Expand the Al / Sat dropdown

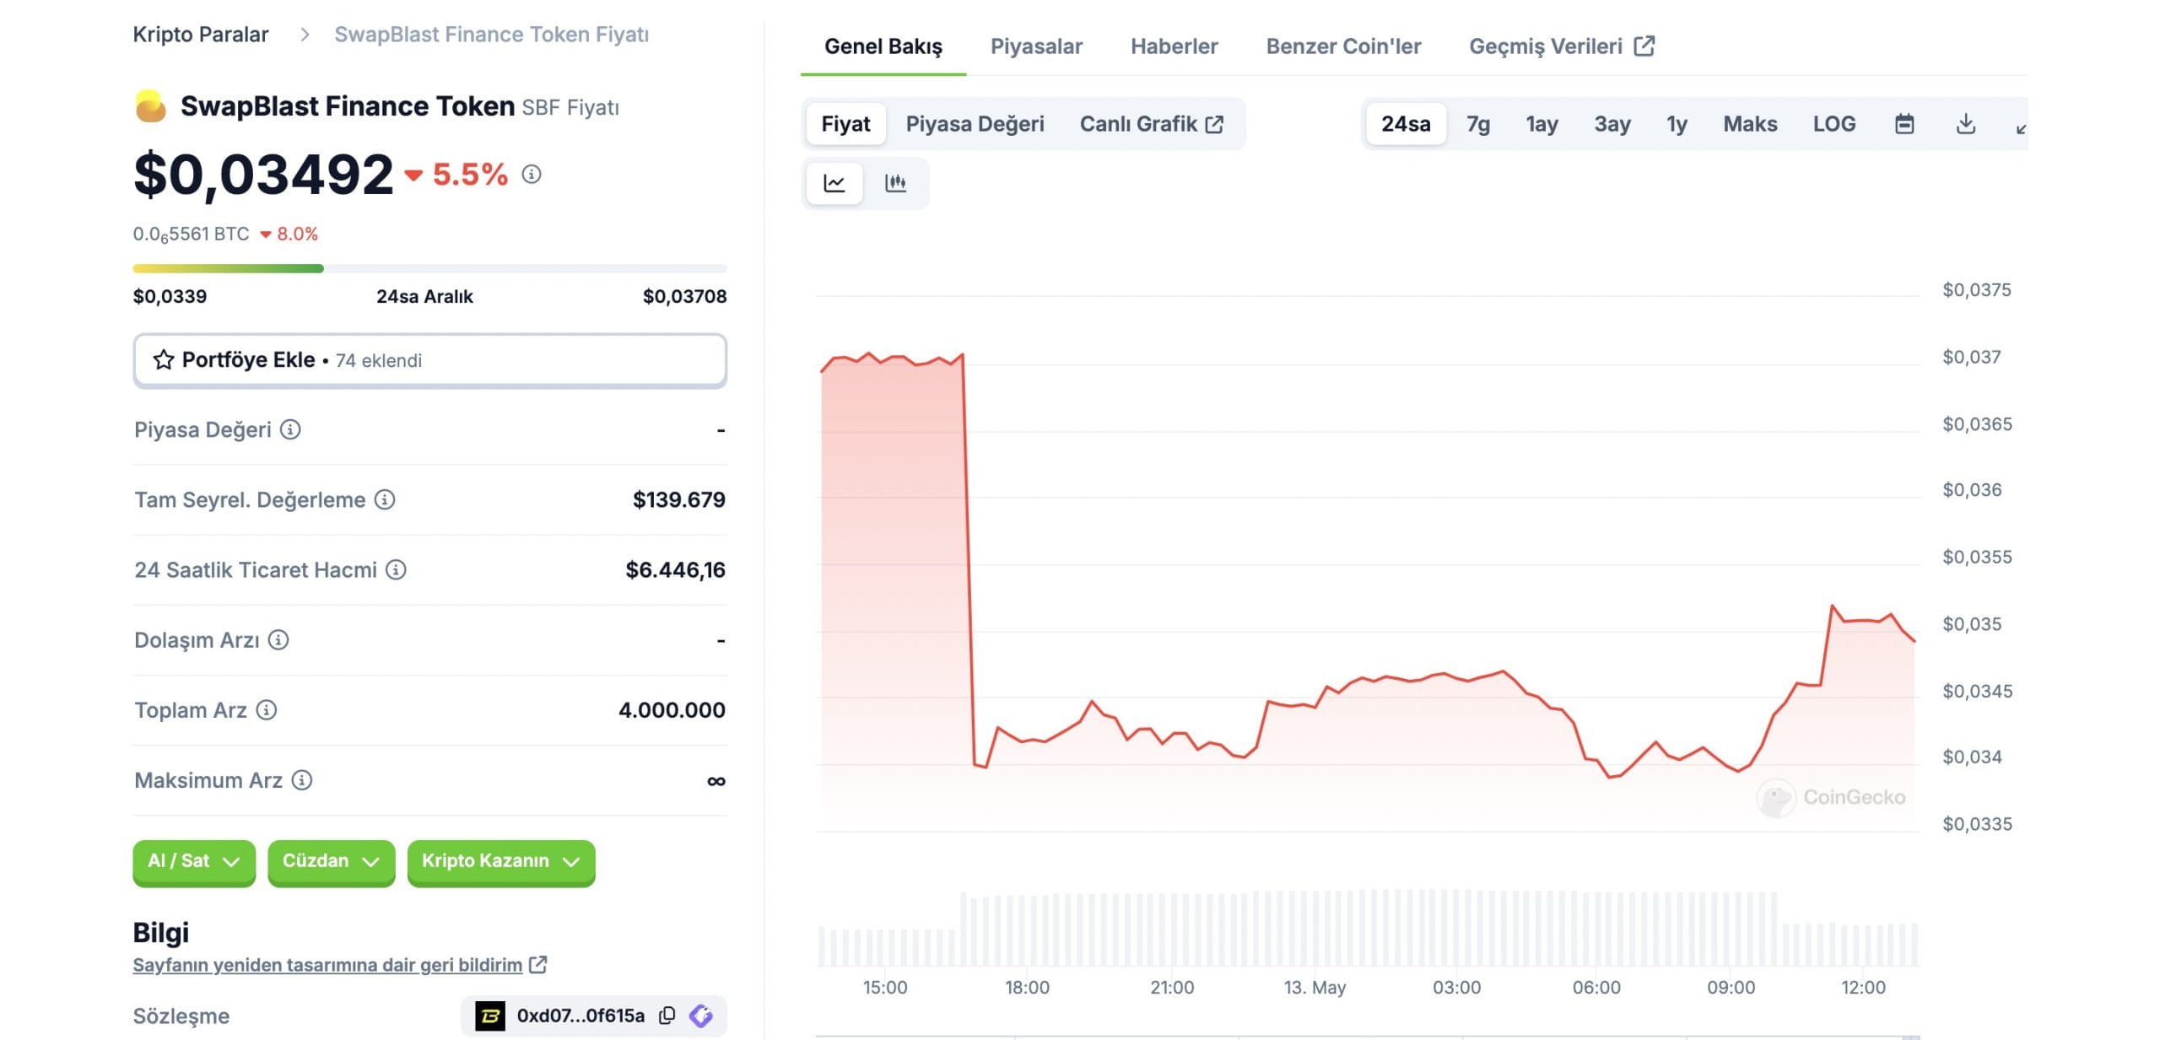pos(193,861)
